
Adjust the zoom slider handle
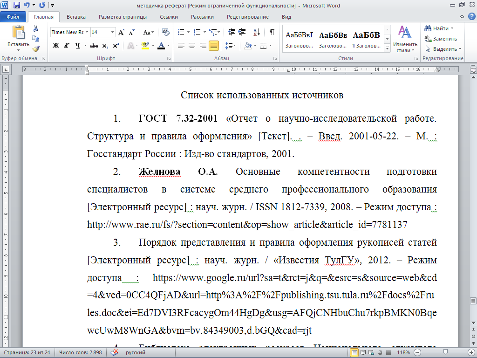[445, 352]
